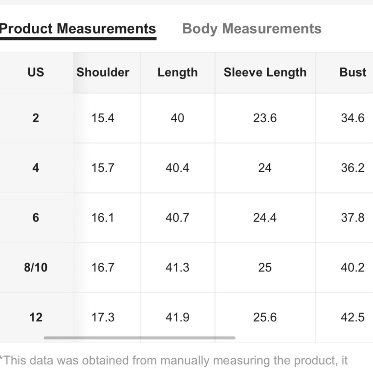Select the US size 6 row label
Viewport: 373px width, 373px height.
36,218
